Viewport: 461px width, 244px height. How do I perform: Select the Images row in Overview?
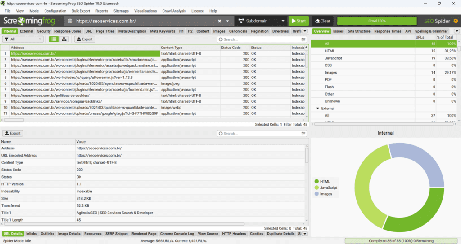pyautogui.click(x=384, y=72)
